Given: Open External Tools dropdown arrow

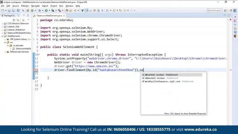Looking at the screenshot, I should [x=63, y=10].
